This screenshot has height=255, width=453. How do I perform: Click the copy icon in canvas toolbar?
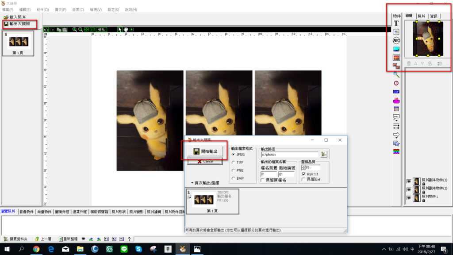59,30
